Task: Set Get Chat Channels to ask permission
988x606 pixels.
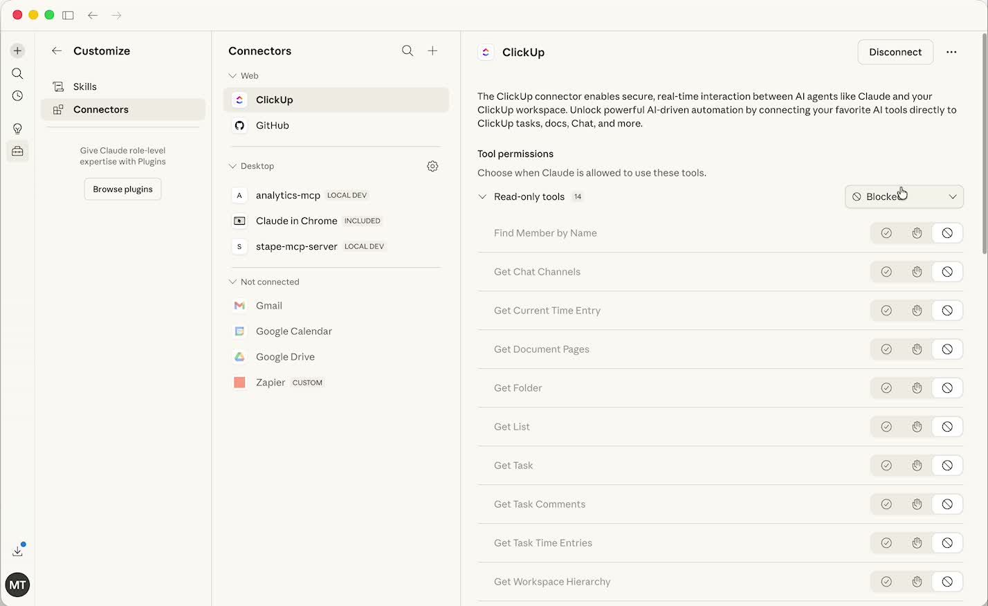Action: click(x=917, y=271)
